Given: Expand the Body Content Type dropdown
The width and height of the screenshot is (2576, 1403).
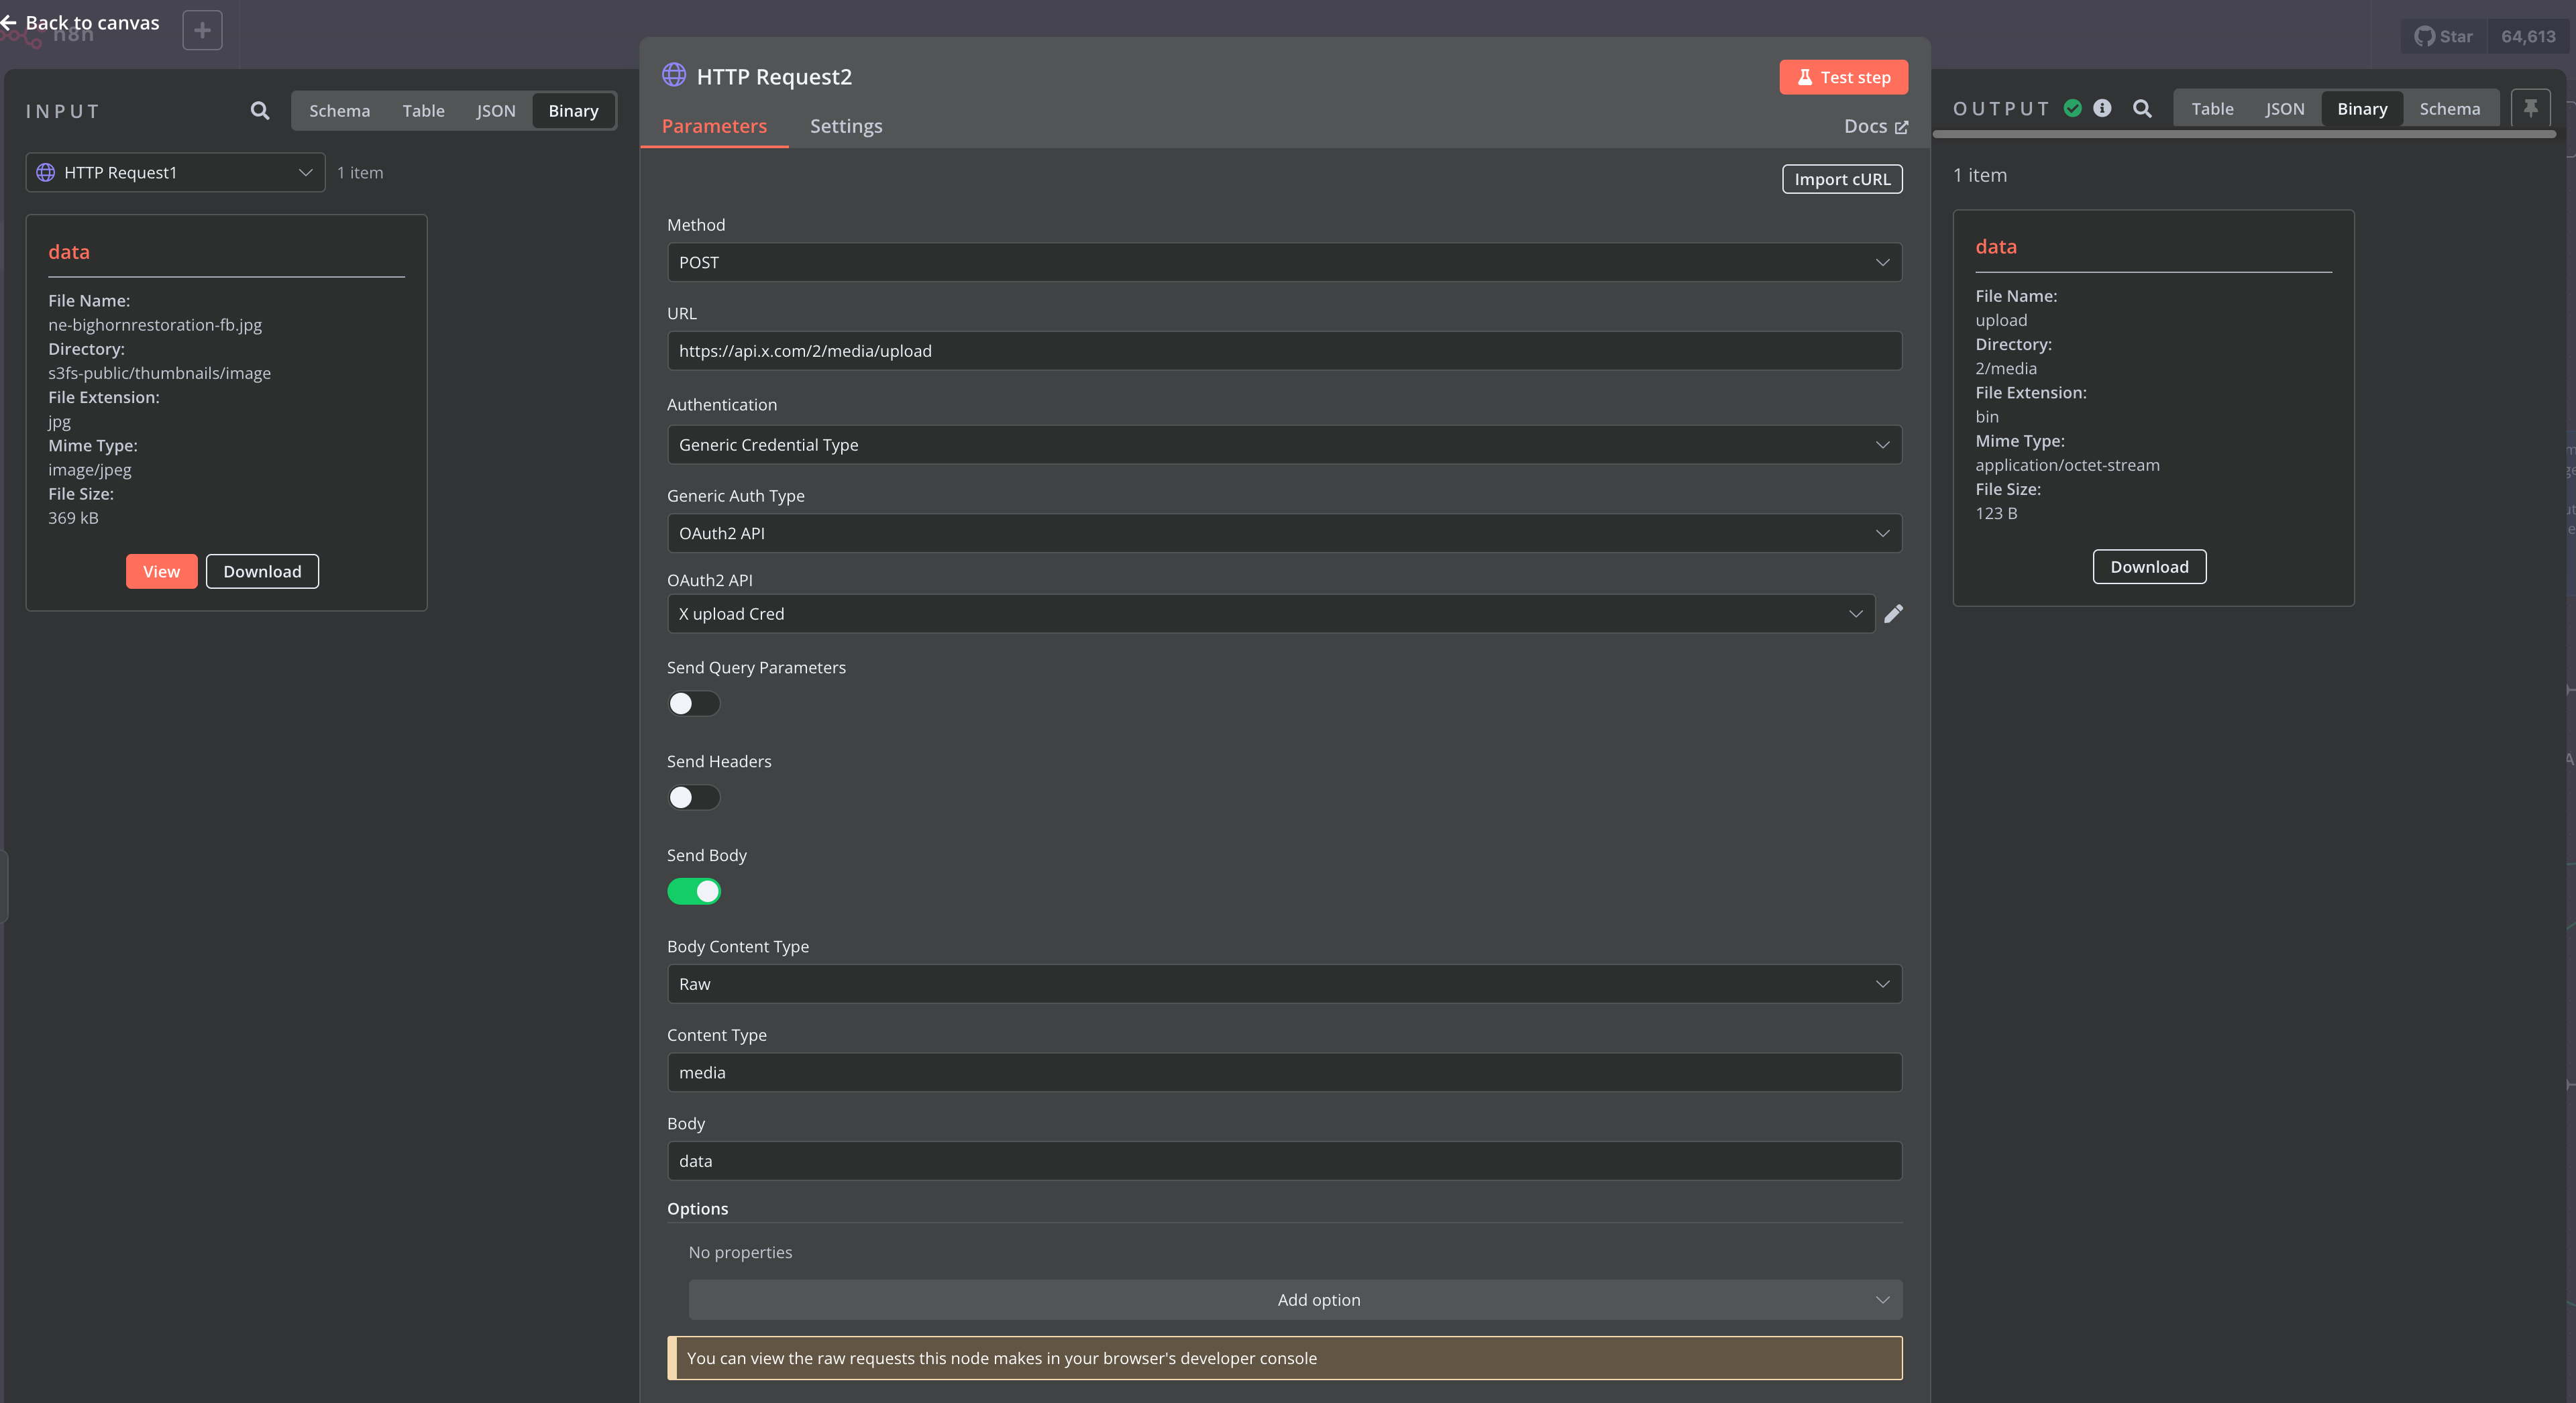Looking at the screenshot, I should (x=1284, y=984).
